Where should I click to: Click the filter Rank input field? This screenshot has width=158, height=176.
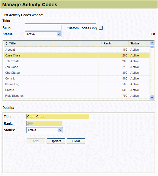click(43, 27)
